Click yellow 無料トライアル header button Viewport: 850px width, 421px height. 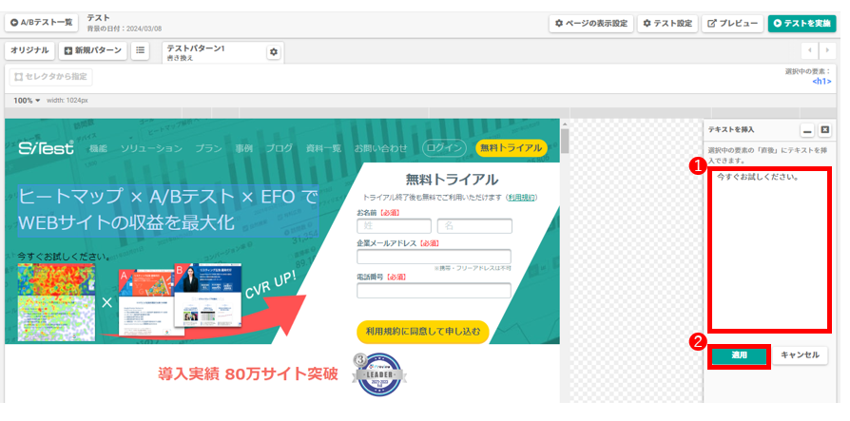[x=512, y=148]
